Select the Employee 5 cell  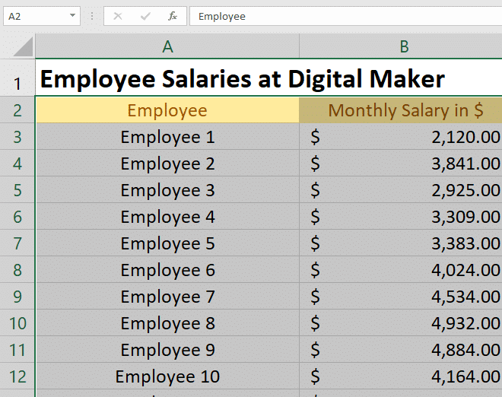coord(167,243)
